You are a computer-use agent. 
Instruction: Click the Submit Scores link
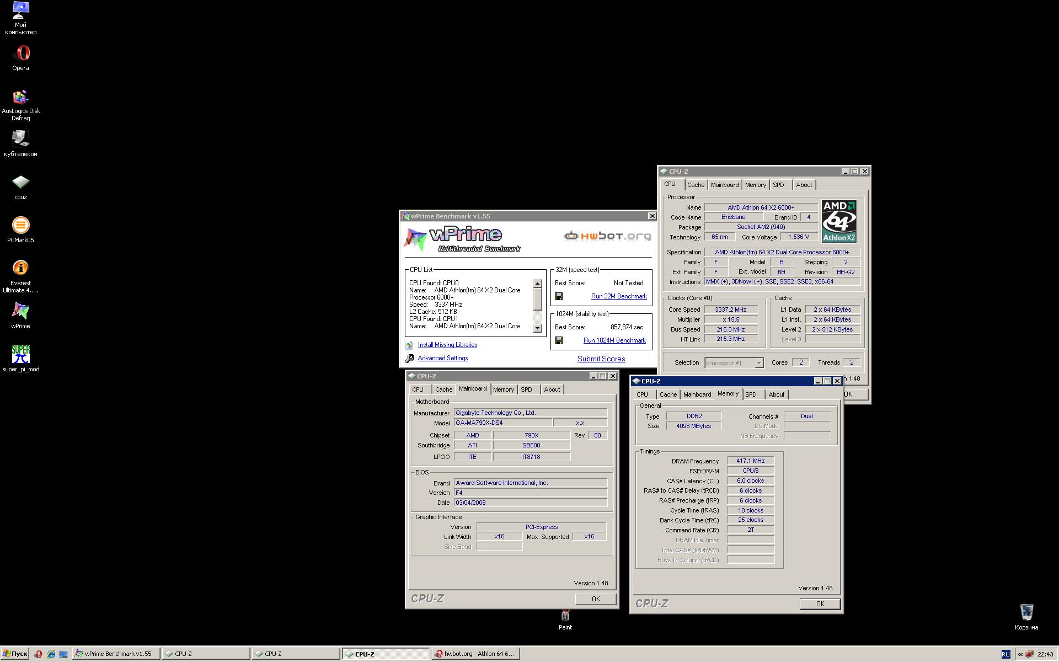601,359
